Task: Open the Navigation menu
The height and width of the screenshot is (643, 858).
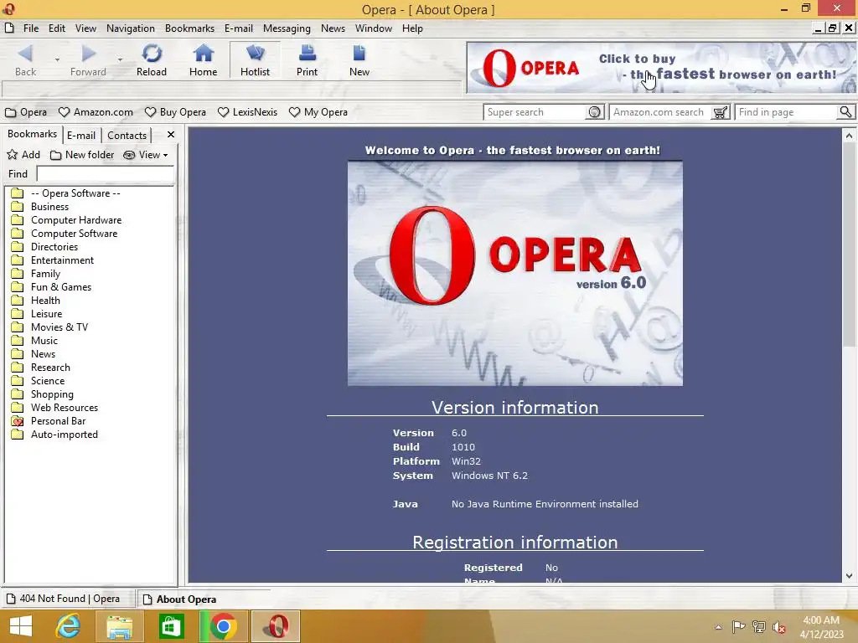Action: [130, 28]
